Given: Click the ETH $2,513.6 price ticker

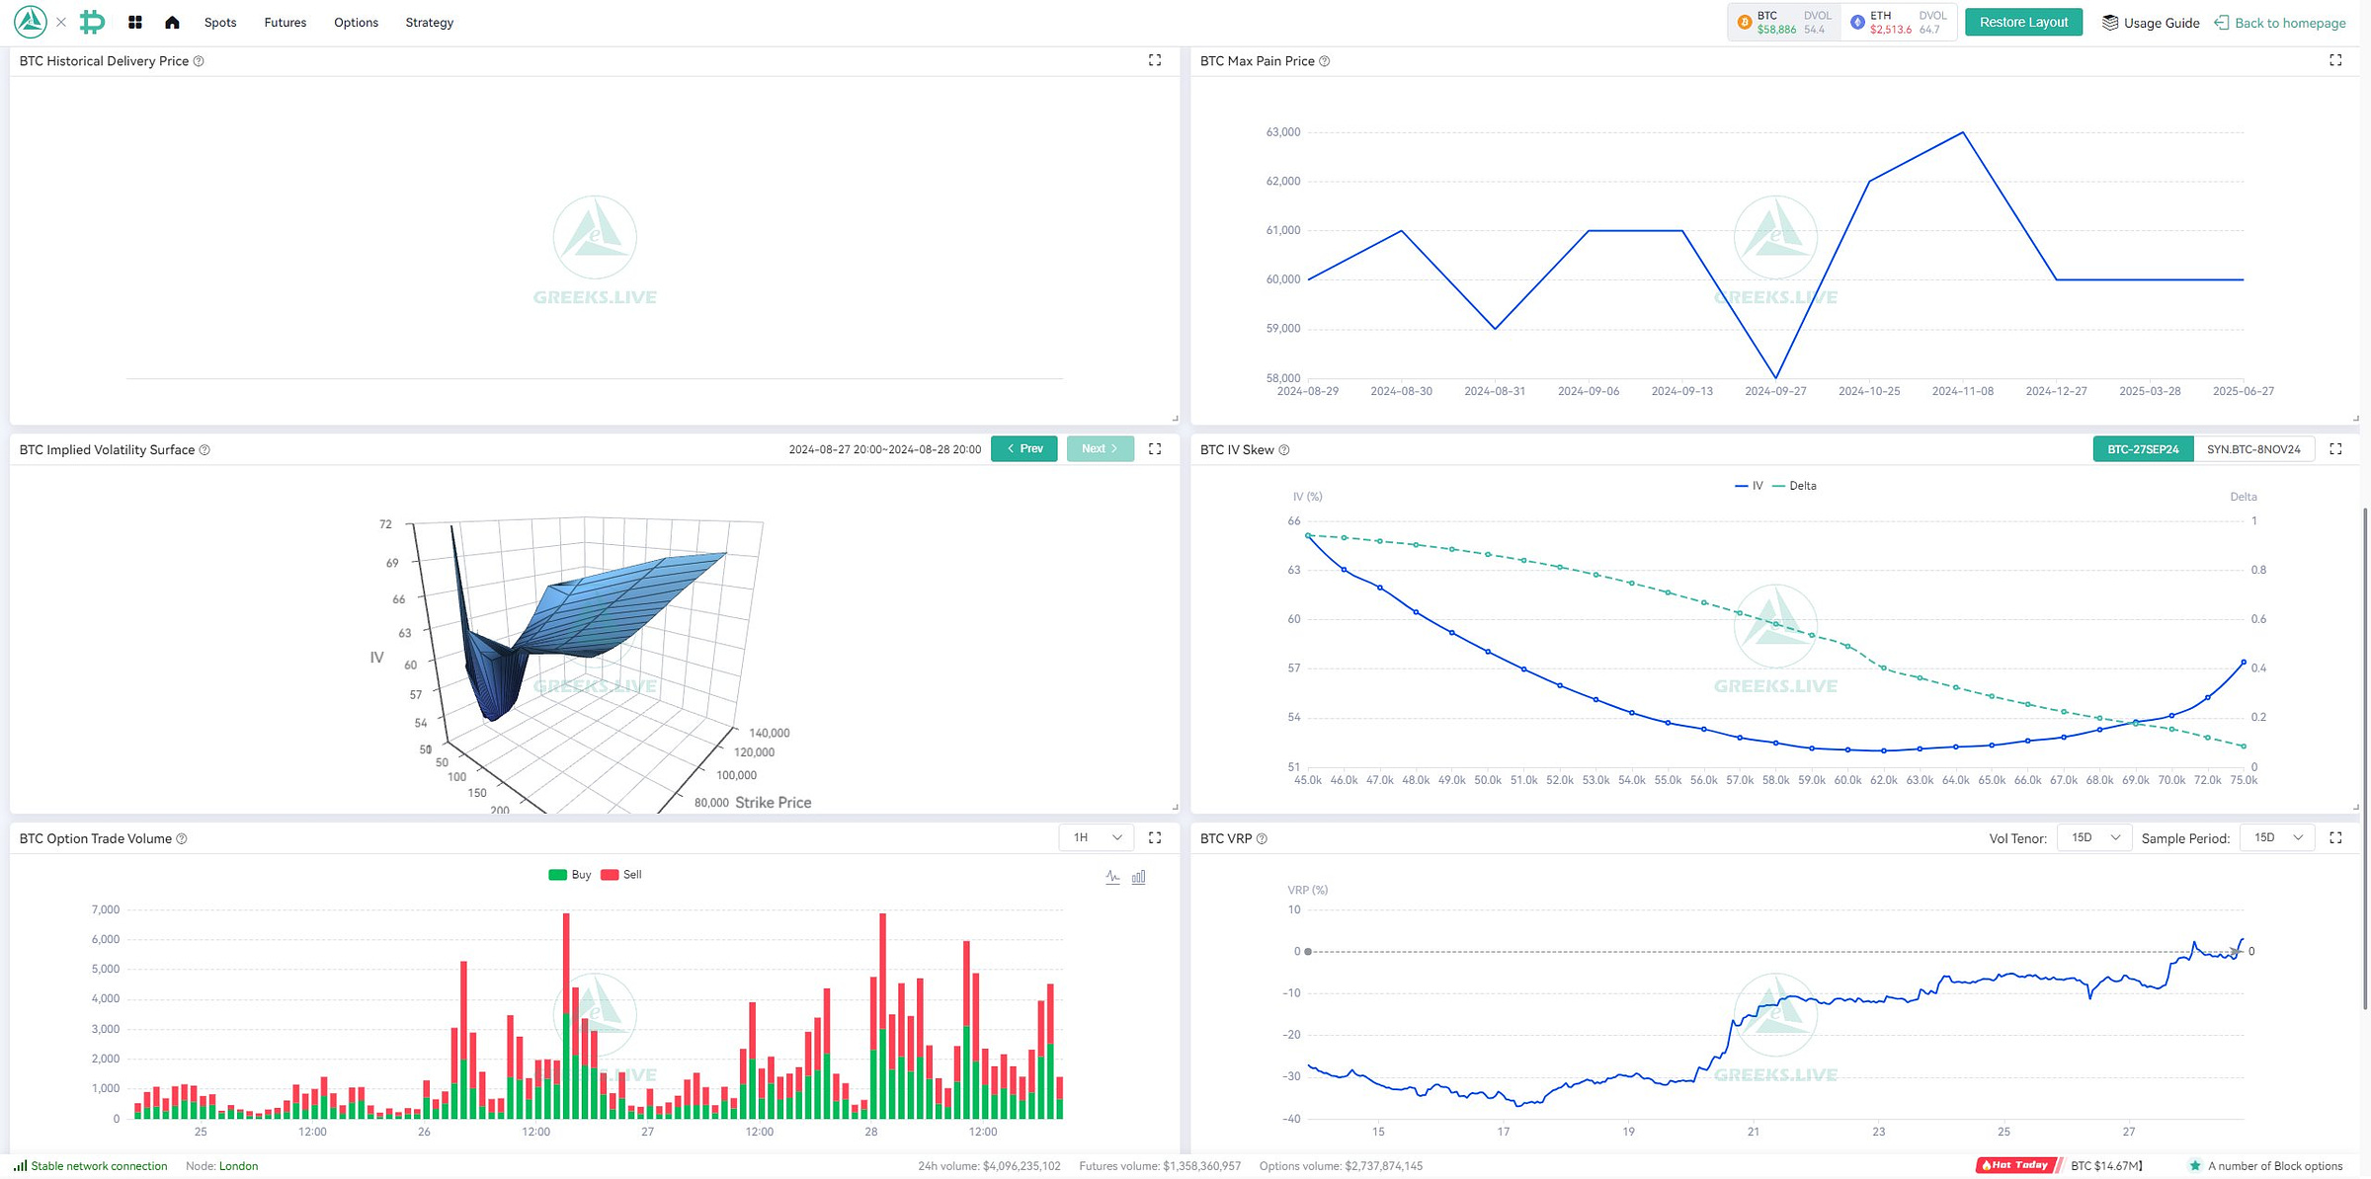Looking at the screenshot, I should (x=1898, y=22).
